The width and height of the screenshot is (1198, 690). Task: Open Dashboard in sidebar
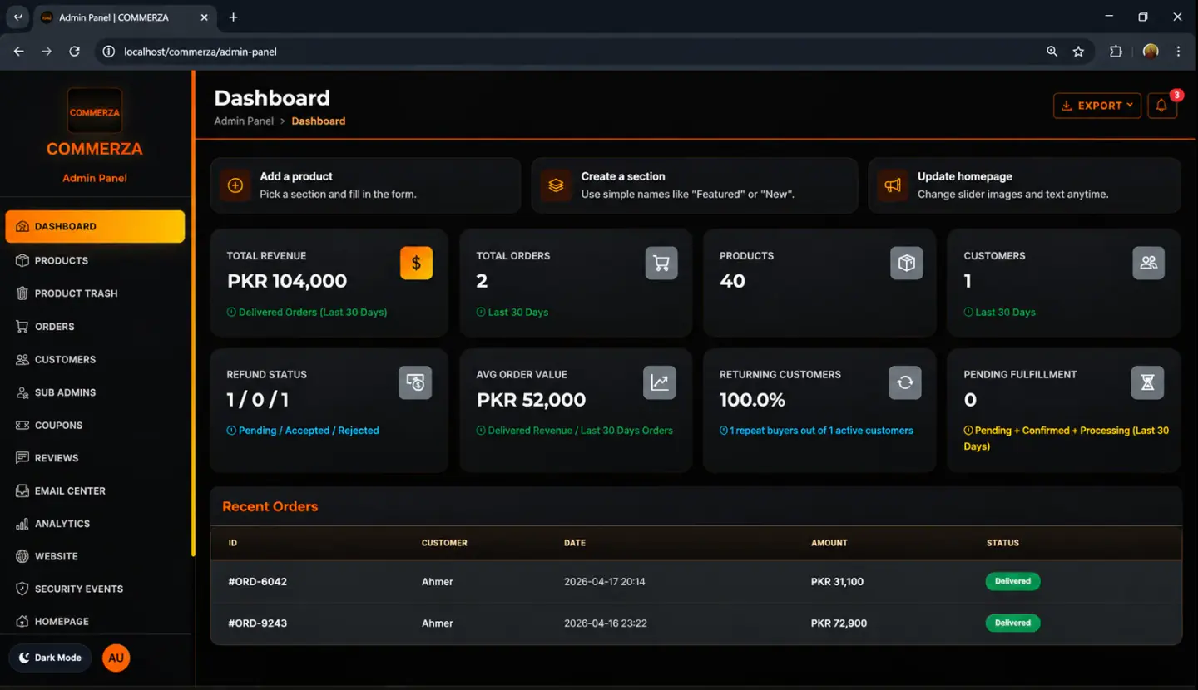pyautogui.click(x=95, y=226)
